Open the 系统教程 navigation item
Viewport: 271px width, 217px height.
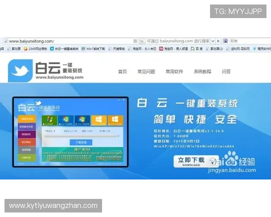(202, 71)
